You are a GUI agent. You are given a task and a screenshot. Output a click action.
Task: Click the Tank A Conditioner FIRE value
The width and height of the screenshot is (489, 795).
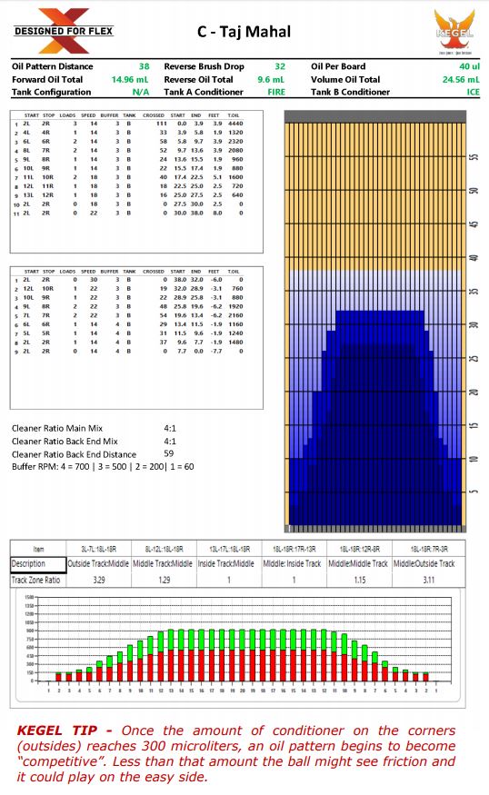276,93
